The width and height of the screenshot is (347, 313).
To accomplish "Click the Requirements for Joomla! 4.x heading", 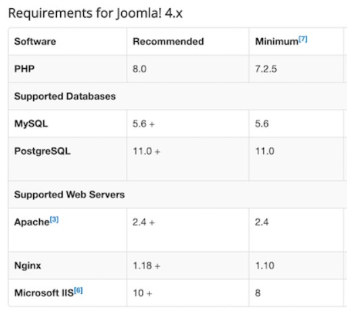I will click(95, 13).
